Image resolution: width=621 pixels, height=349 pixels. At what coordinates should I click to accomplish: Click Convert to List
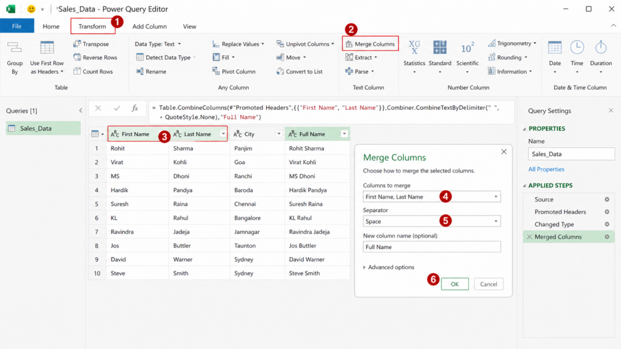coord(300,71)
